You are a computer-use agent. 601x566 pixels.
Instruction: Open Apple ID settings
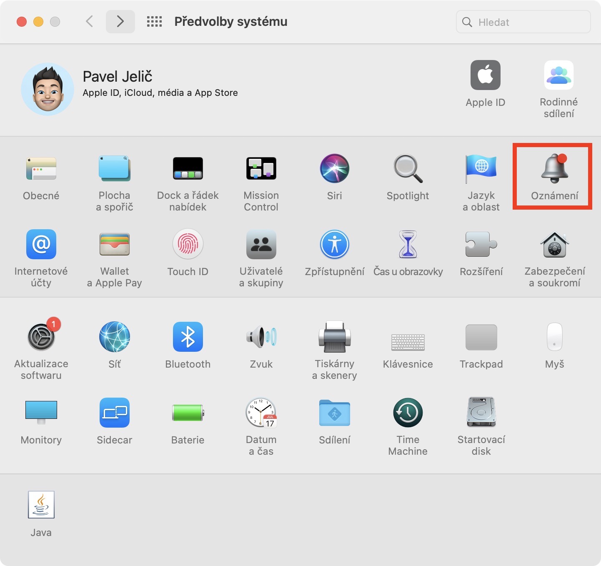point(486,75)
